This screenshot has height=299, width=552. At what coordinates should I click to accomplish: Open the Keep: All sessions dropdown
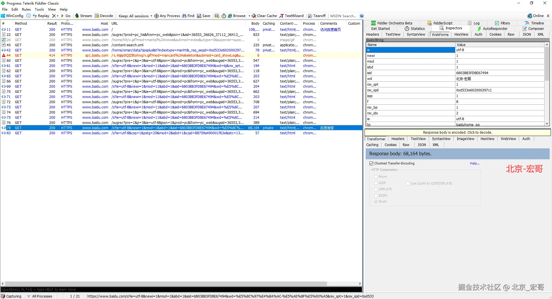point(135,16)
